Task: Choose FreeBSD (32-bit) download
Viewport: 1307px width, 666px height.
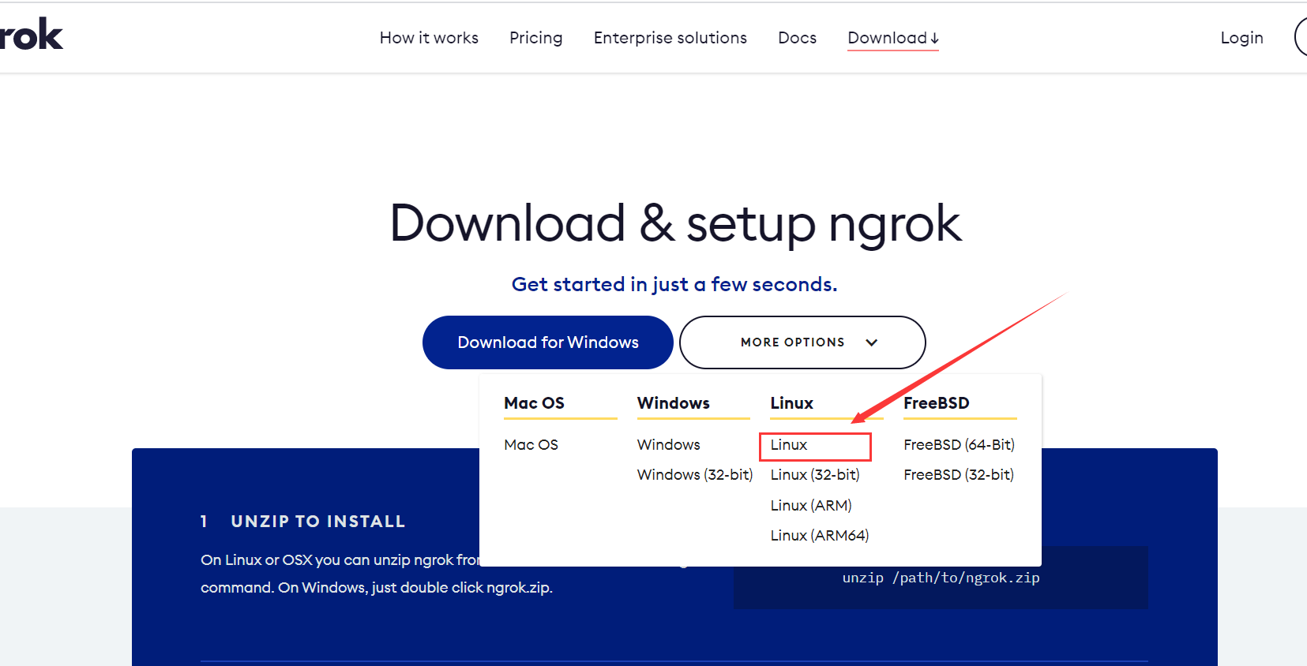Action: 959,475
